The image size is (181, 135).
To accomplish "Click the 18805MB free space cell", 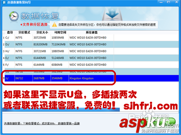I will 60,51.
